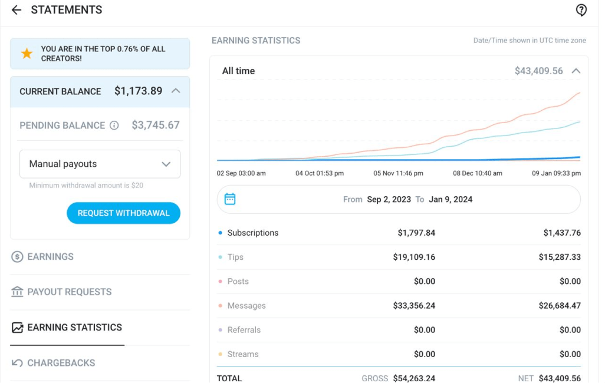
Task: Select the Messages earnings row
Action: [x=399, y=306]
